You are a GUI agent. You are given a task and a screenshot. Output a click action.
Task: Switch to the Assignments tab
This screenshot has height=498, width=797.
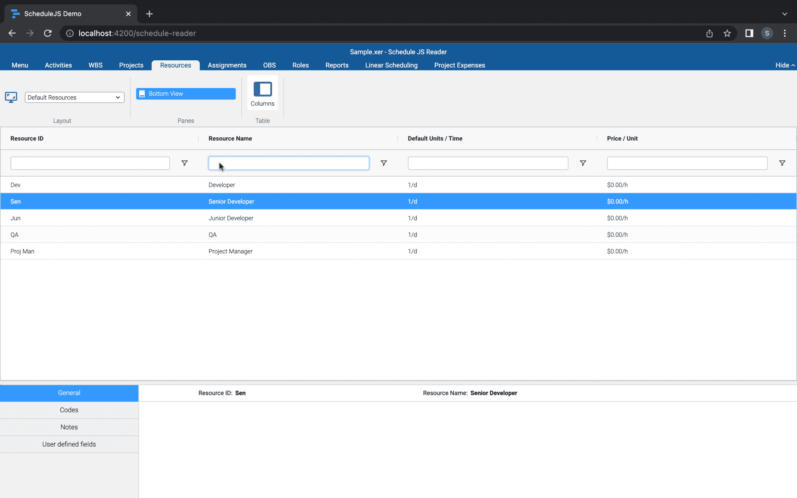[x=227, y=65]
